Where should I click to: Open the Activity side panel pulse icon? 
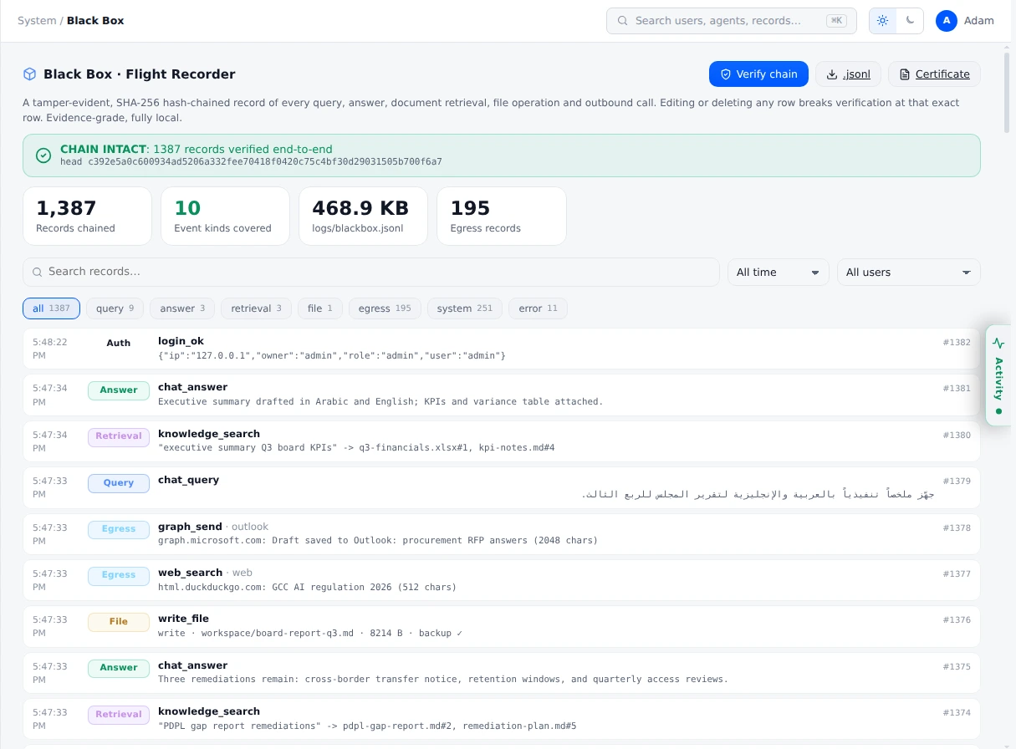[998, 344]
